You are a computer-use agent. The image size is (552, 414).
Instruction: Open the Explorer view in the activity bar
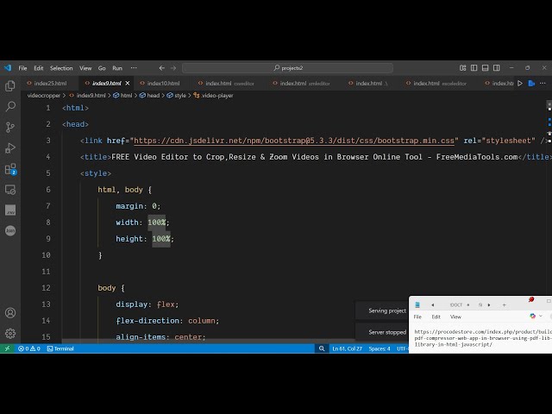click(10, 85)
